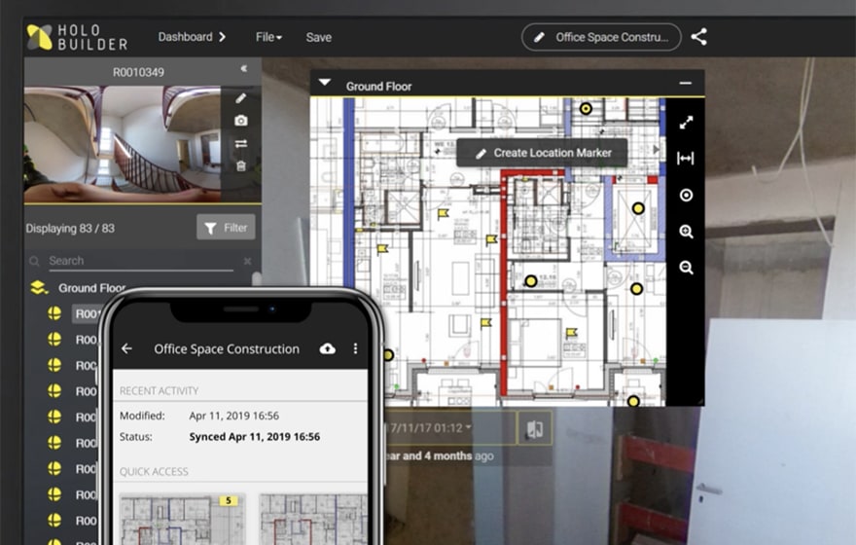Screen dimensions: 856x545
Task: Open the 7/11/17 01:12 date dropdown
Action: point(431,427)
